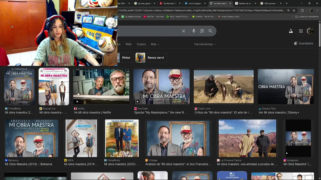Open 'La palabra del día' bookmark
The height and width of the screenshot is (180, 321).
[131, 17]
